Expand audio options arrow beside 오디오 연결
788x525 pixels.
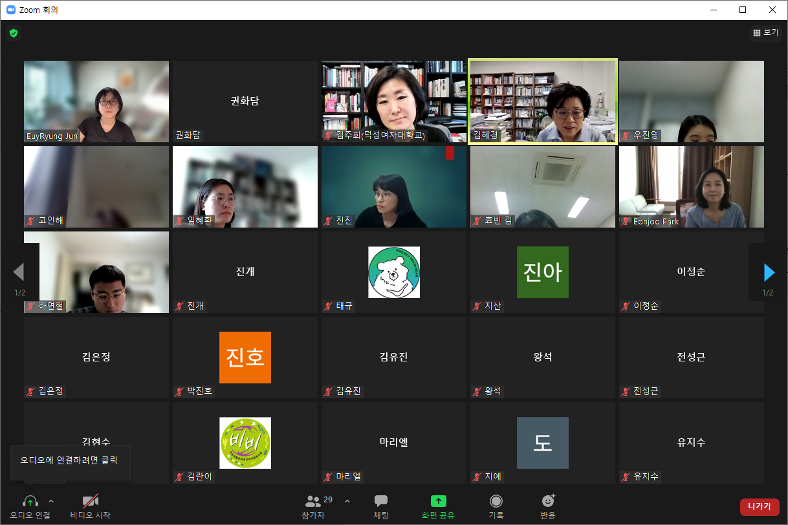[x=51, y=501]
